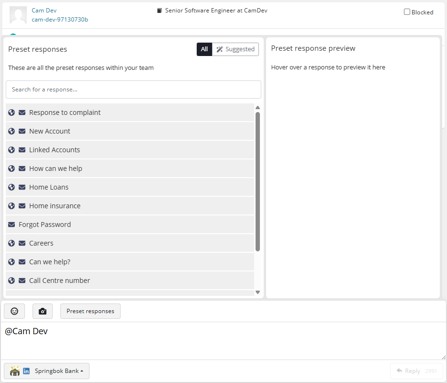The image size is (447, 383).
Task: Toggle the Blocked checkbox
Action: click(x=407, y=12)
